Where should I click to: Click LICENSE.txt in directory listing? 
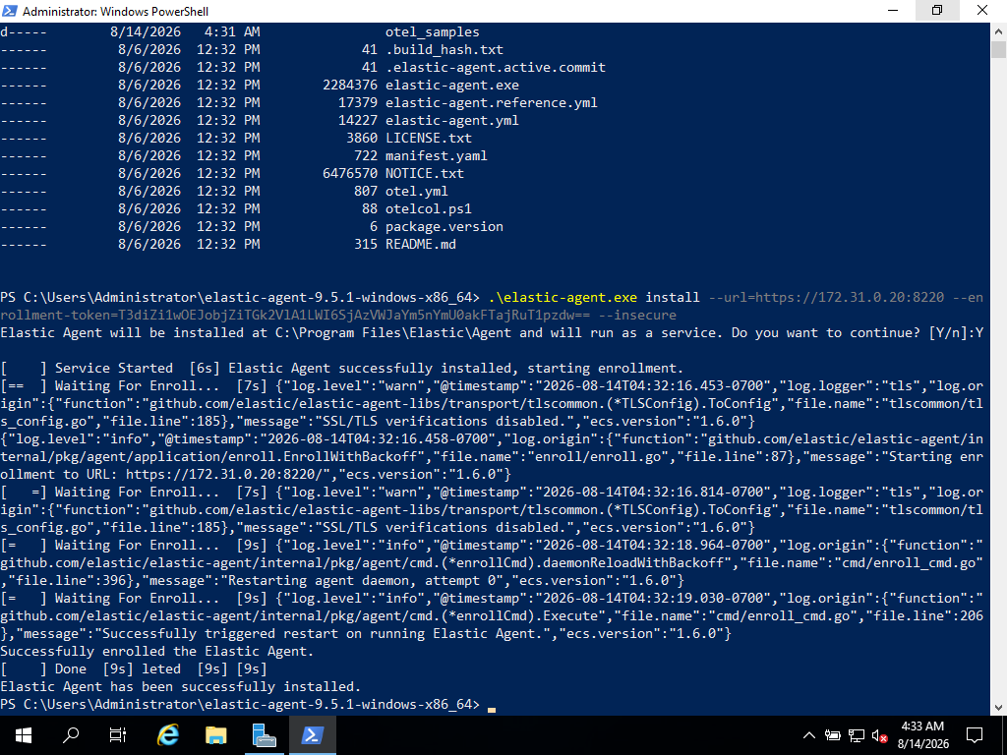point(429,138)
